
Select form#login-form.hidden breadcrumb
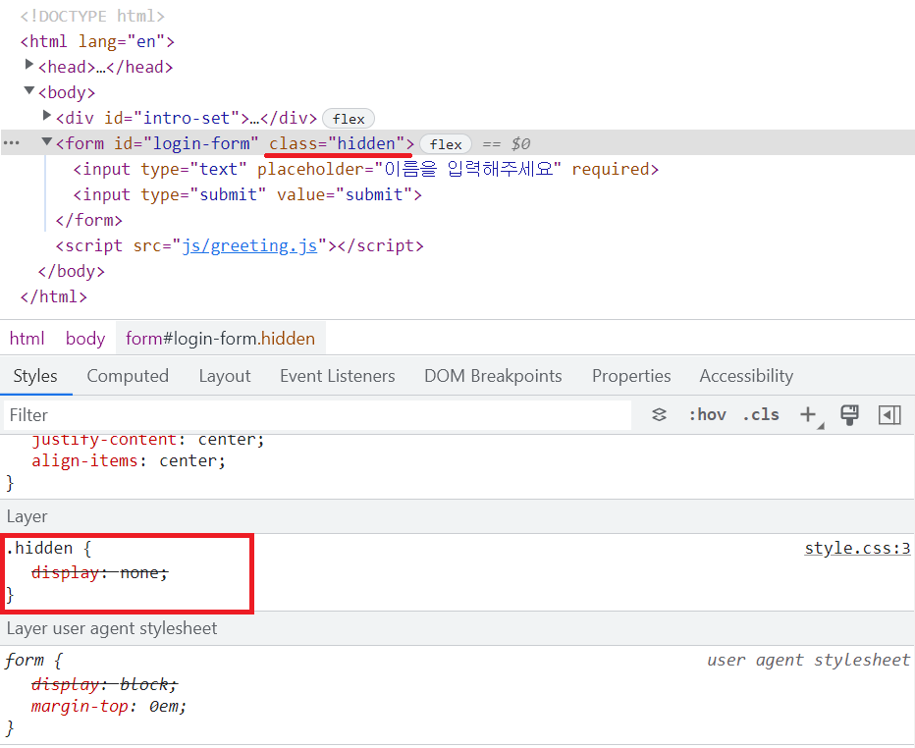tap(221, 339)
